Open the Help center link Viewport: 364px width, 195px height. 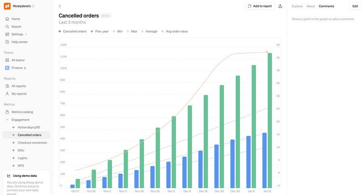point(19,42)
